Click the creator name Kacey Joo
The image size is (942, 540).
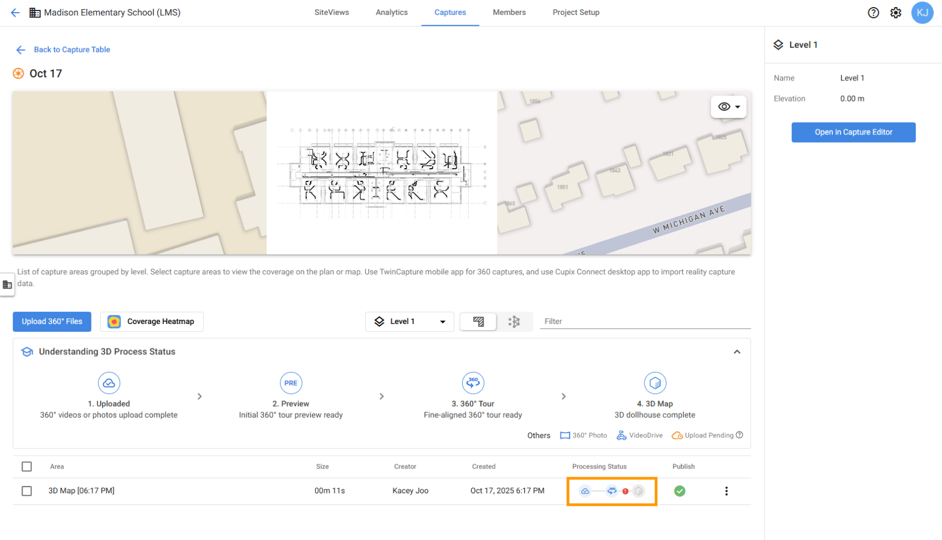coord(410,491)
